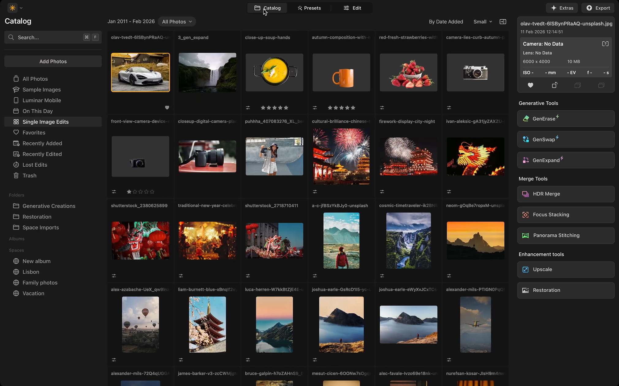This screenshot has width=619, height=386.
Task: Expand the sidebar logo chevron menu
Action: [x=21, y=8]
